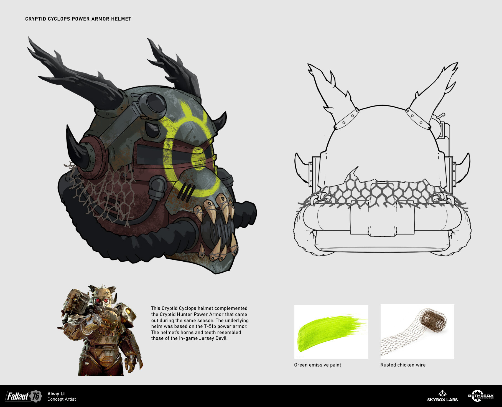
Task: Select the helmet back-view line drawing
Action: 382,159
